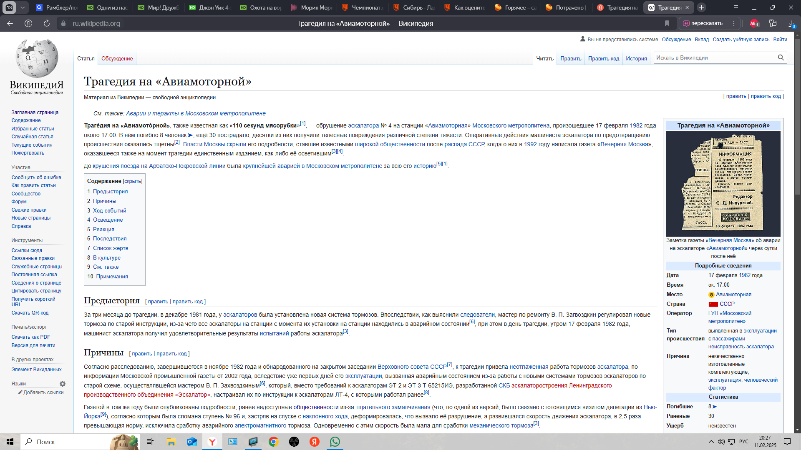Expand the tab list dropdown arrow

tap(23, 7)
